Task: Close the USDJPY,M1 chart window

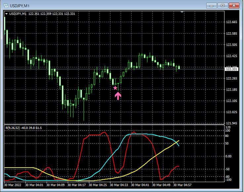Action: point(234,6)
